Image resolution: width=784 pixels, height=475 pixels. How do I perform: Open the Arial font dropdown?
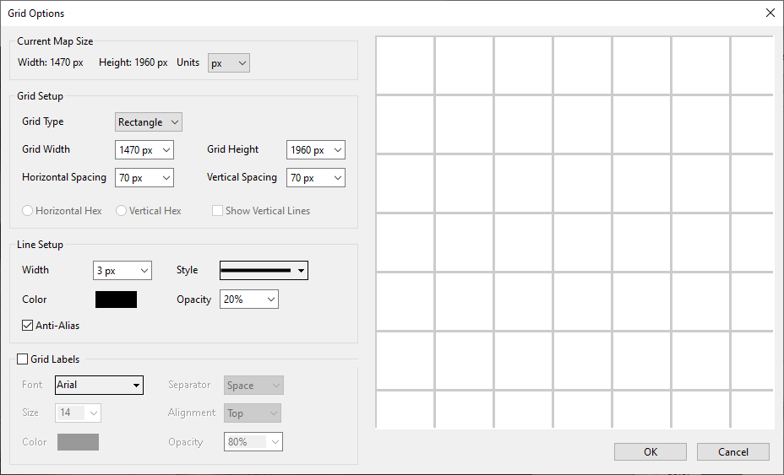pos(99,386)
